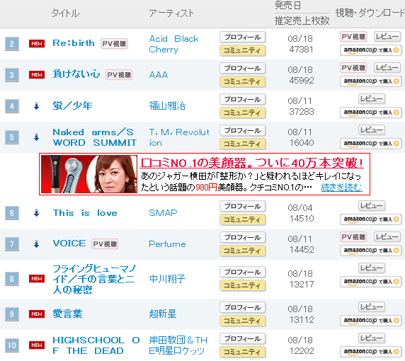Click the rank 6 number icon
The image size is (405, 361).
point(12,213)
